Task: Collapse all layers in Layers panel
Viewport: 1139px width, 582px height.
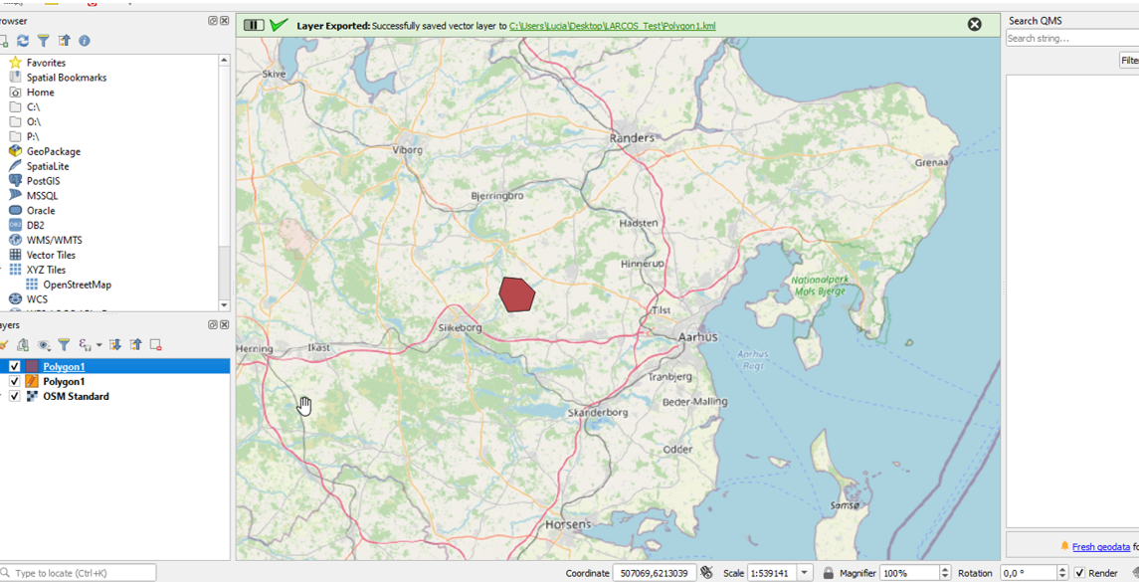Action: [135, 344]
